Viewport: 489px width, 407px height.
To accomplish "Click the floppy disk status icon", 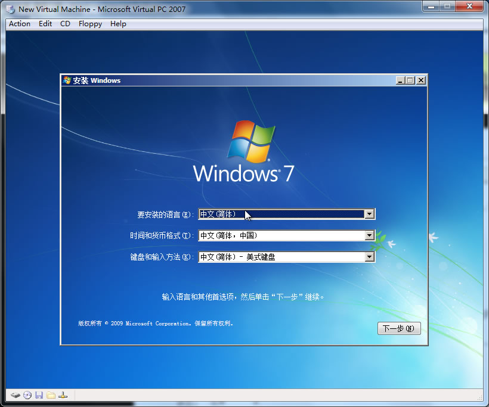I will (39, 394).
